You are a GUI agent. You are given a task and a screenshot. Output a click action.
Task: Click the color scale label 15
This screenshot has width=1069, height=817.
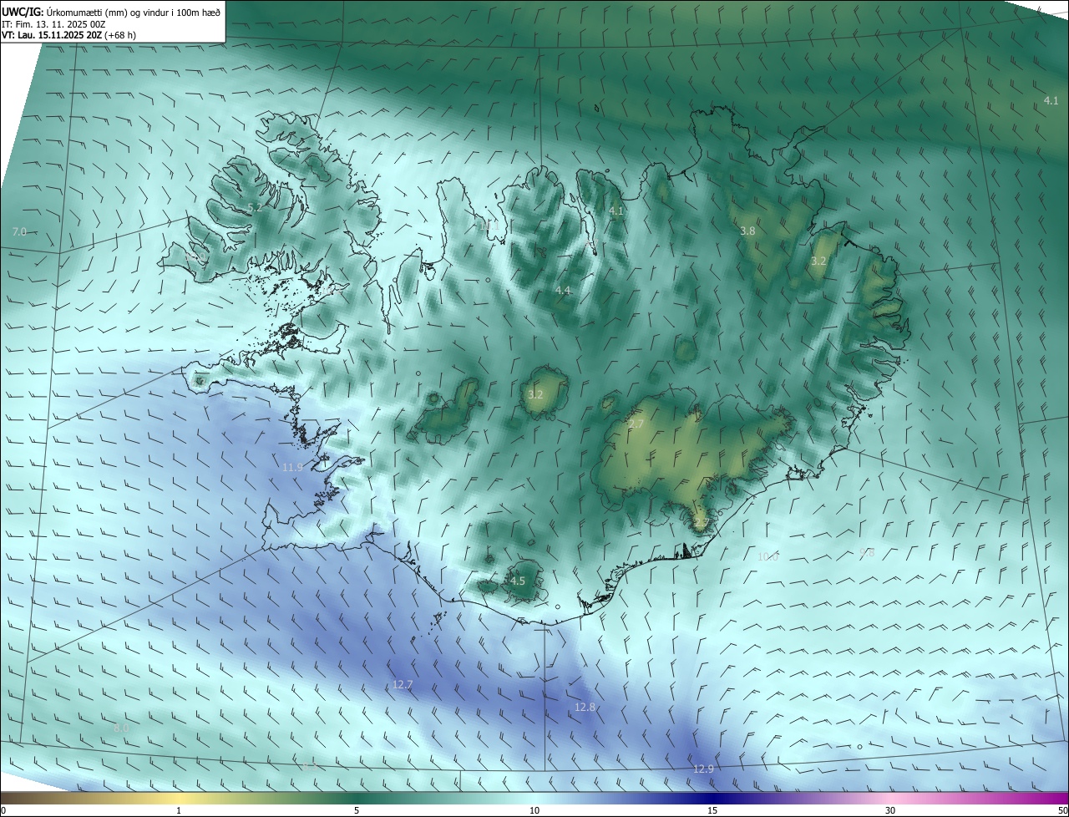pos(712,810)
